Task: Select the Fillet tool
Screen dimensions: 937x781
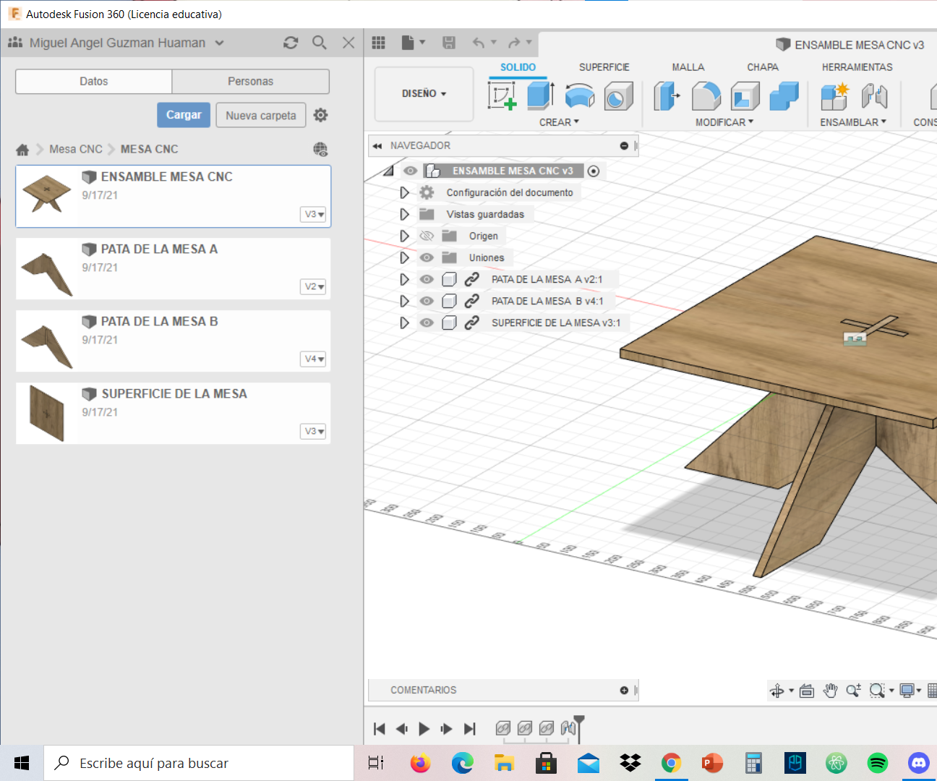Action: 706,95
